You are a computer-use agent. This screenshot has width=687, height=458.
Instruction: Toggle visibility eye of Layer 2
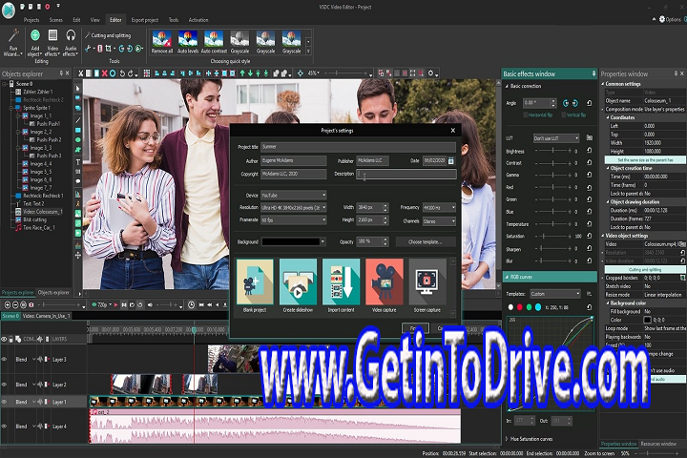[x=5, y=385]
